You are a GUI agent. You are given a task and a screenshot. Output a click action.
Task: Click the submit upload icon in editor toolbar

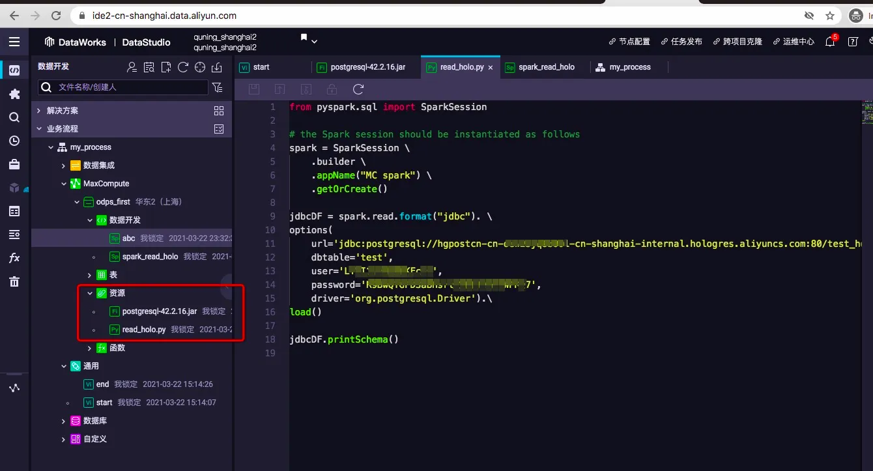pos(280,89)
